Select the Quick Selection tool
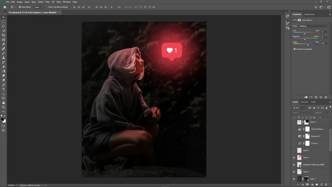Screen dimensions: 332x187 pos(3,31)
